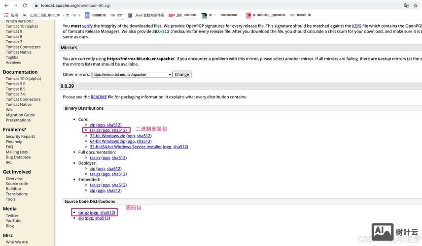The width and height of the screenshot is (422, 246).
Task: Open Overview under Get Involved
Action: point(14,179)
